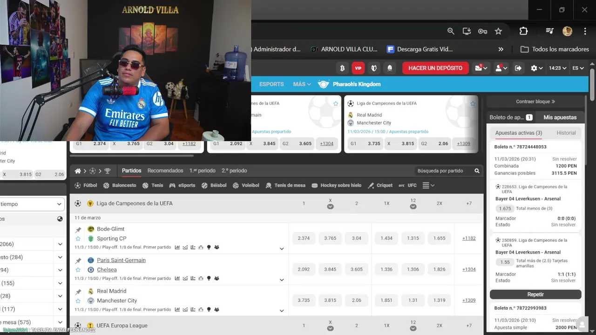Open +1309 markets for Real Madrid match

469,300
